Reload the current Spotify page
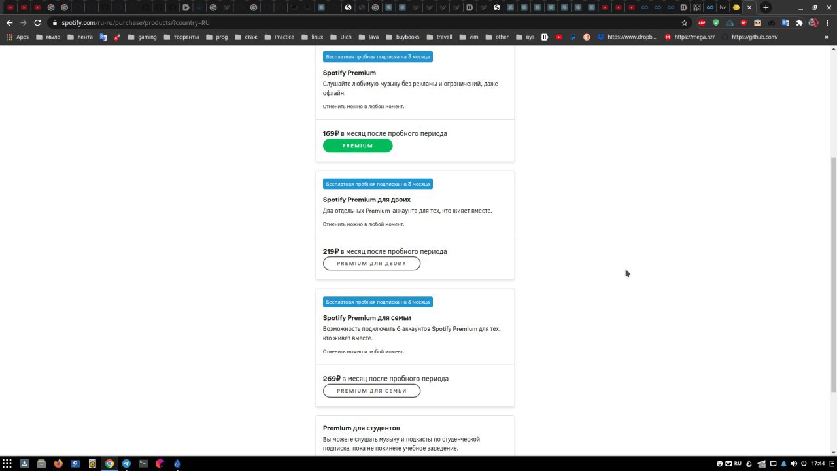This screenshot has width=837, height=471. coord(37,22)
